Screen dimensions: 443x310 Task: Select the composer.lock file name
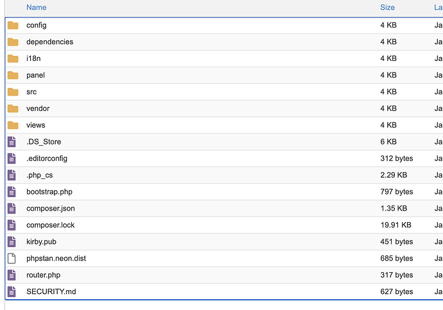point(50,225)
